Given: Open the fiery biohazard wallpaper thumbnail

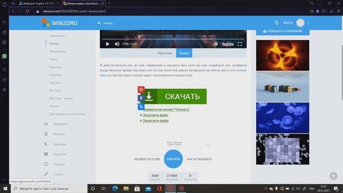Looking at the screenshot, I should pos(282,55).
